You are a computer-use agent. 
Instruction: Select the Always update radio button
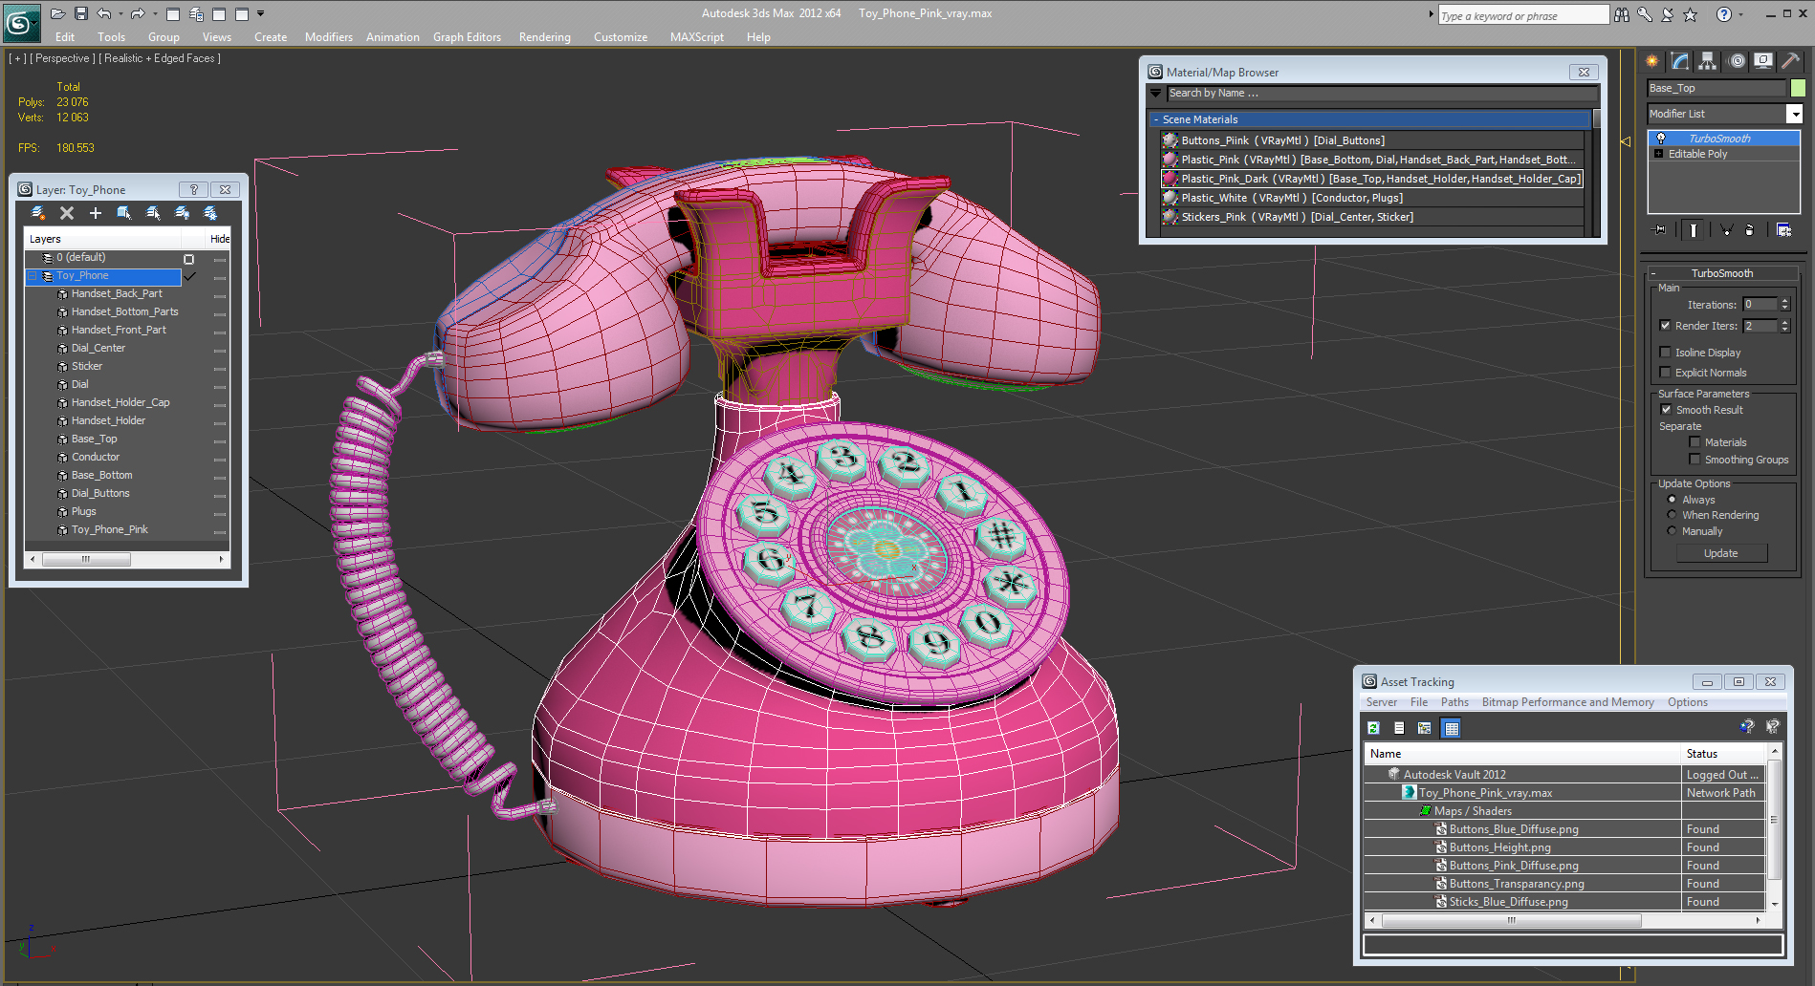coord(1672,500)
